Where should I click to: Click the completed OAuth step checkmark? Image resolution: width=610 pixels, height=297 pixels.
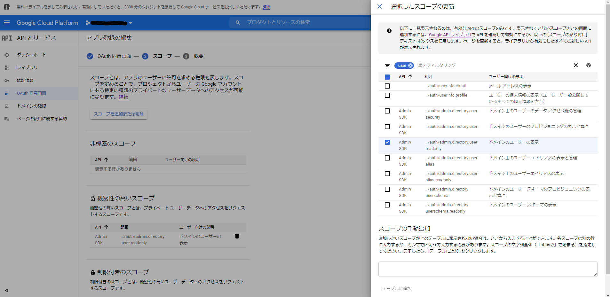[90, 56]
